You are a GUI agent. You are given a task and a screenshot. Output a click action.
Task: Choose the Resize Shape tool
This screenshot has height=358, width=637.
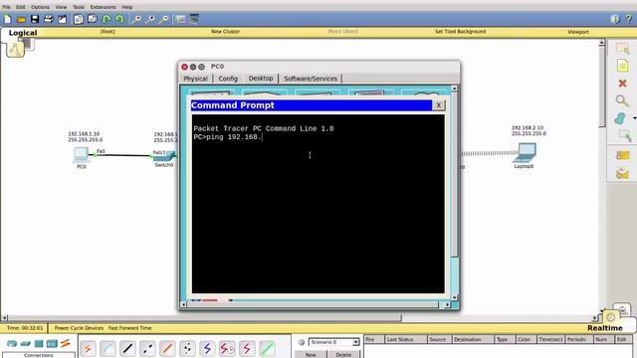(x=624, y=135)
